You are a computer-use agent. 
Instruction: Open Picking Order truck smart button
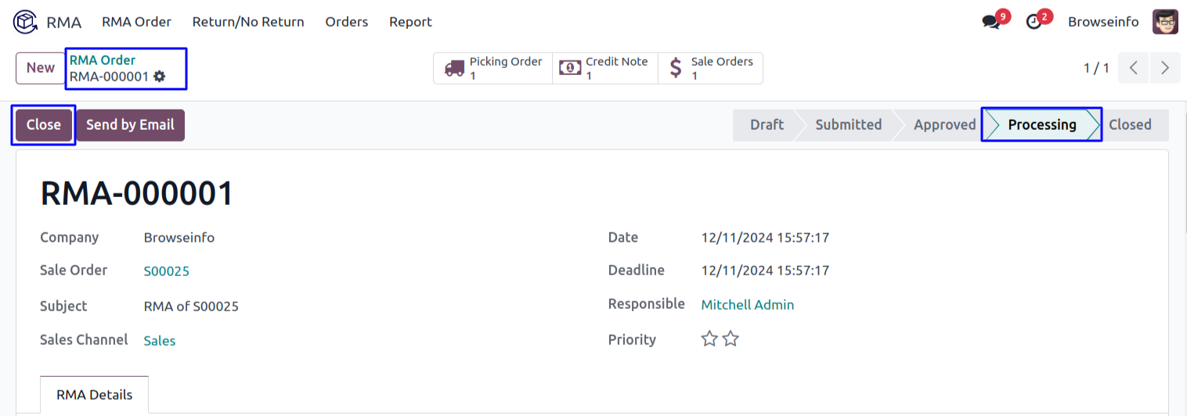tap(493, 68)
